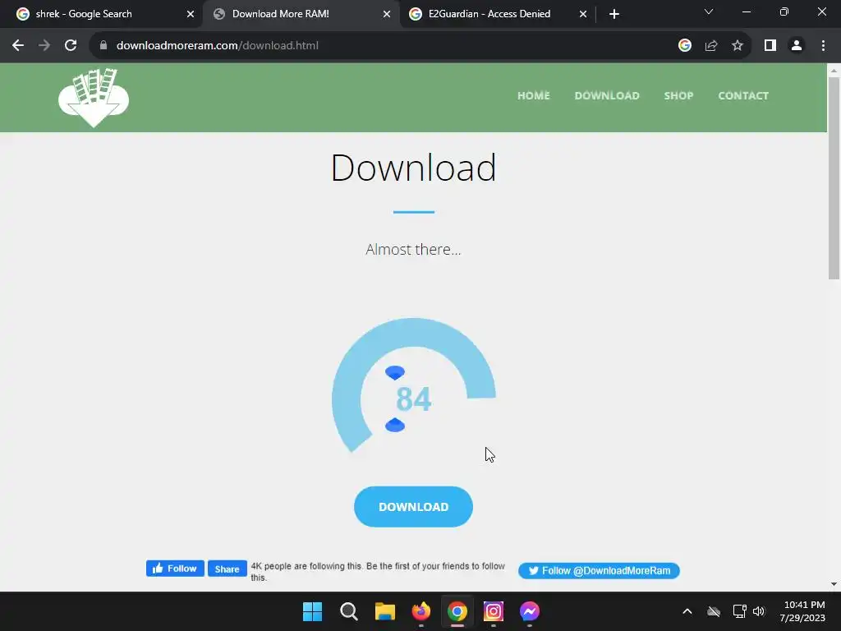841x631 pixels.
Task: Click the Facebook Share button
Action: coord(227,569)
